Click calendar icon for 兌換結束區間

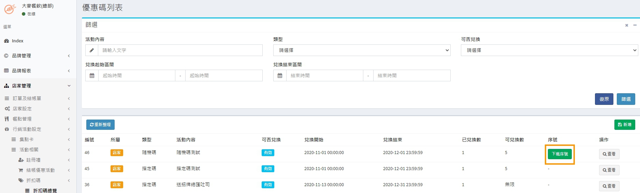click(280, 75)
